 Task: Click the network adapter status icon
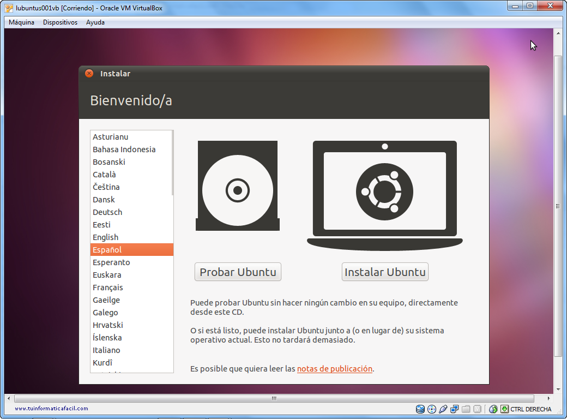point(455,409)
